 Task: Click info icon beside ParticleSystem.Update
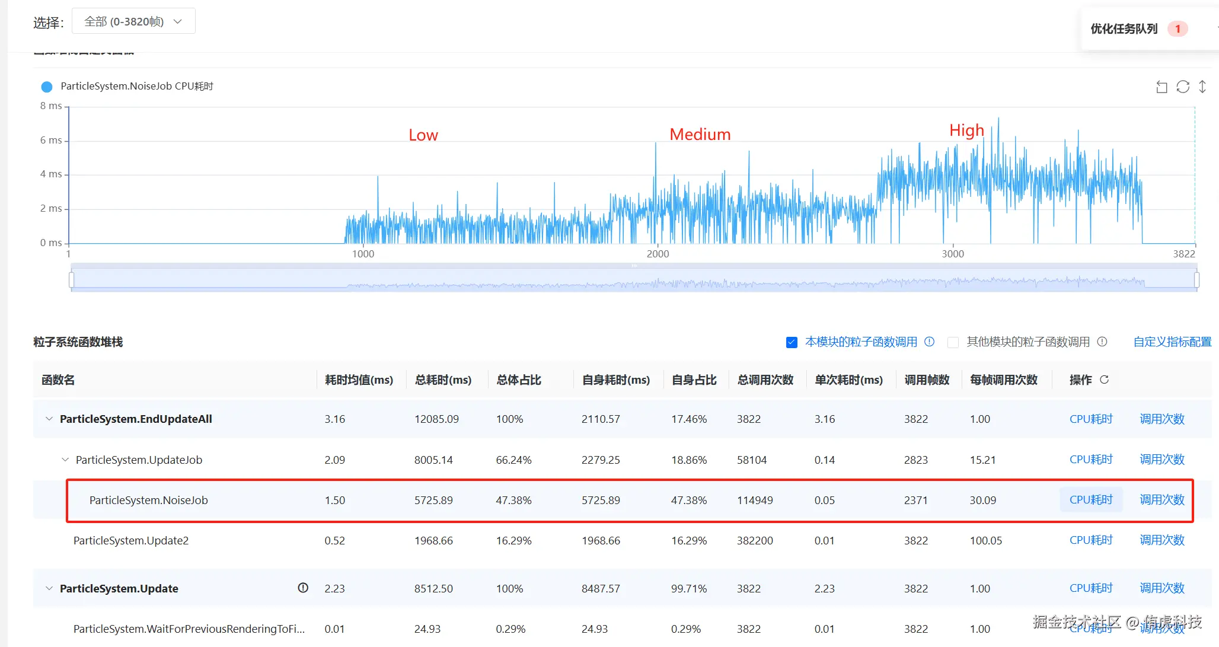(x=303, y=588)
